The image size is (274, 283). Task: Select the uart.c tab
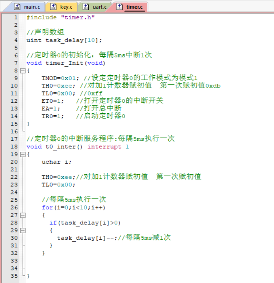click(x=94, y=7)
